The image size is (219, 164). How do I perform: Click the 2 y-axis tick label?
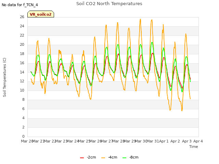[x=23, y=127]
